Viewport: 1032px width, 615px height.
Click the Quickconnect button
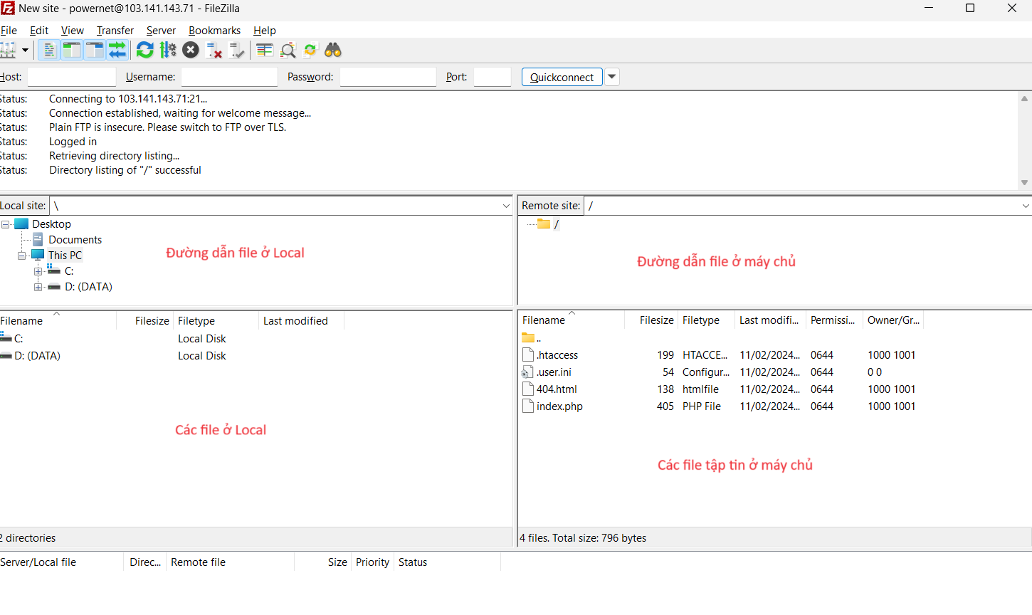click(562, 77)
